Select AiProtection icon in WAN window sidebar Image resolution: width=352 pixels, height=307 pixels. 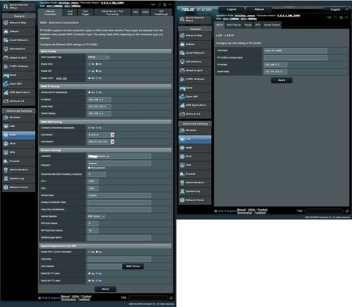tap(6, 49)
